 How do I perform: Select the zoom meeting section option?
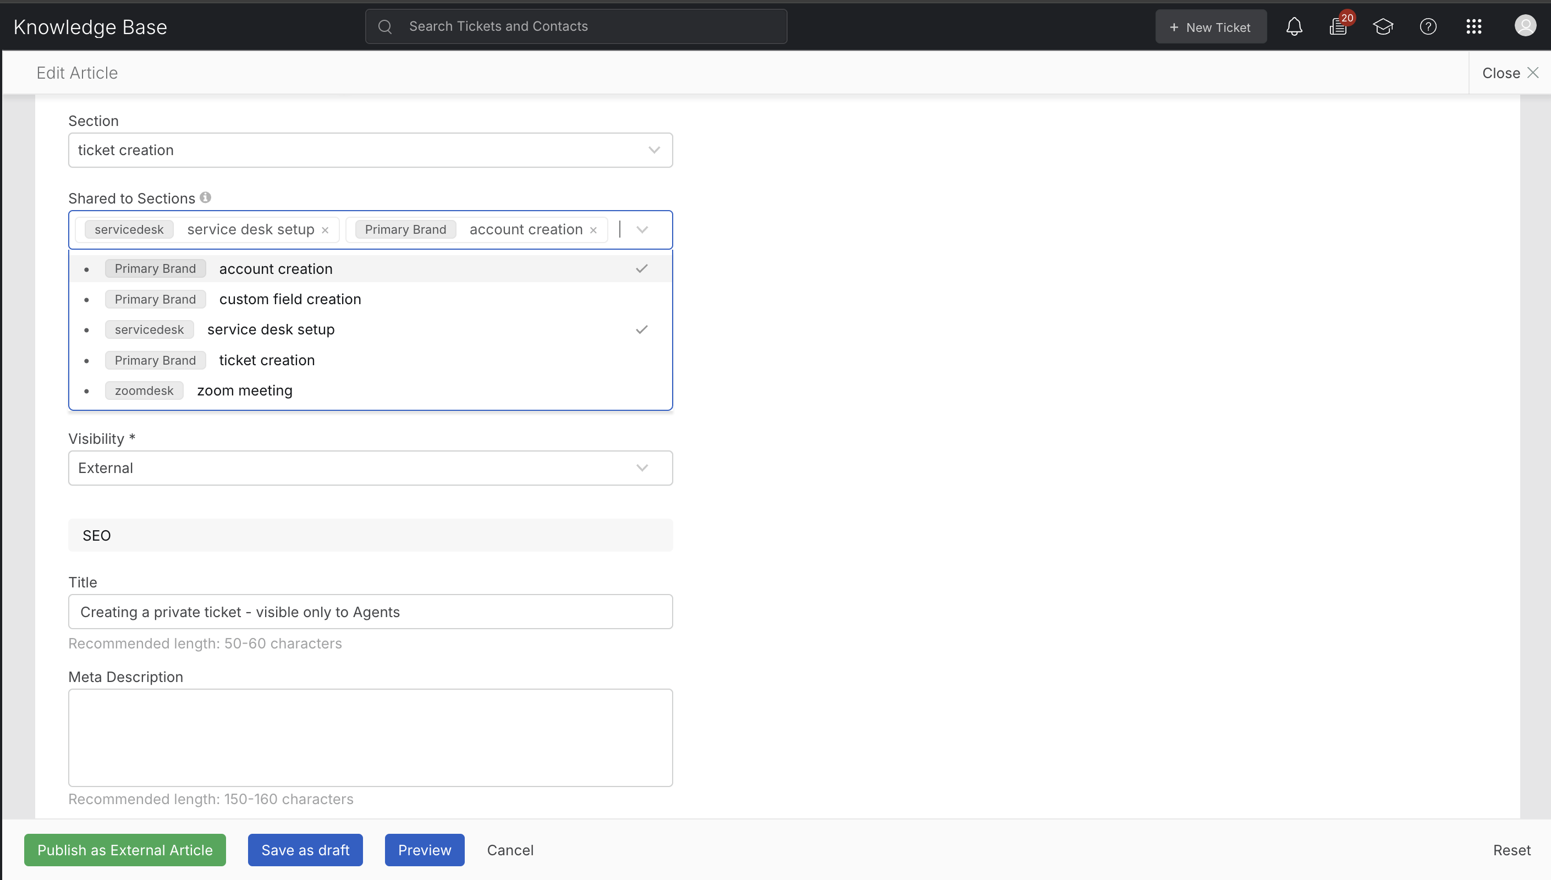click(x=245, y=391)
